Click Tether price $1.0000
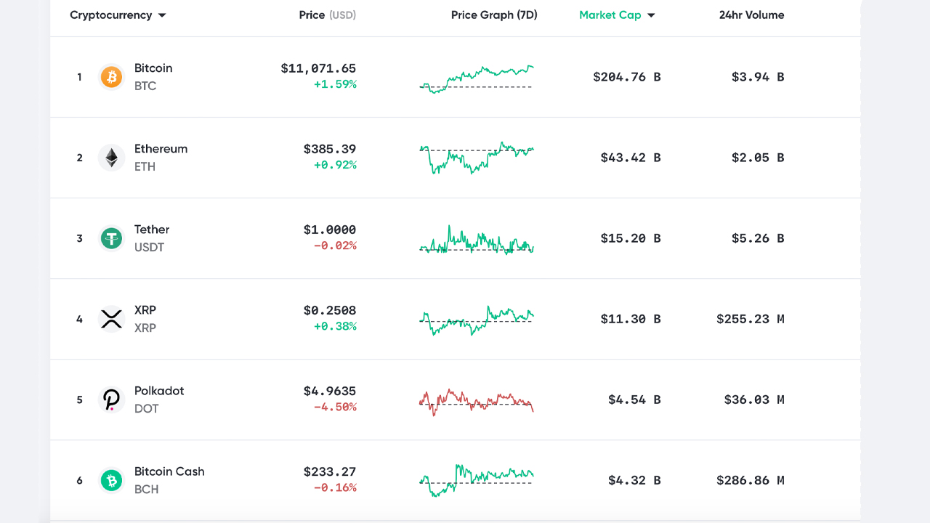 pos(330,230)
